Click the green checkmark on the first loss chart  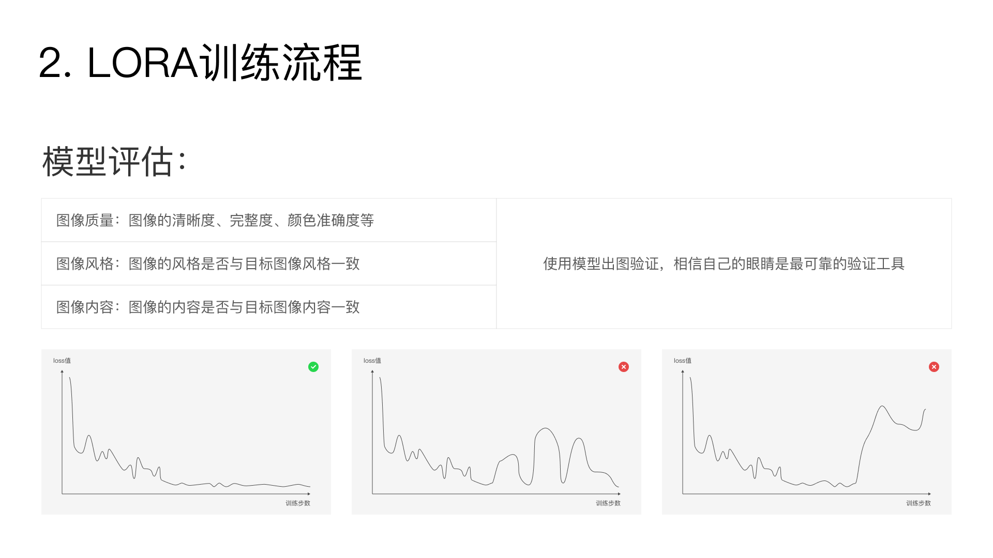pyautogui.click(x=313, y=367)
